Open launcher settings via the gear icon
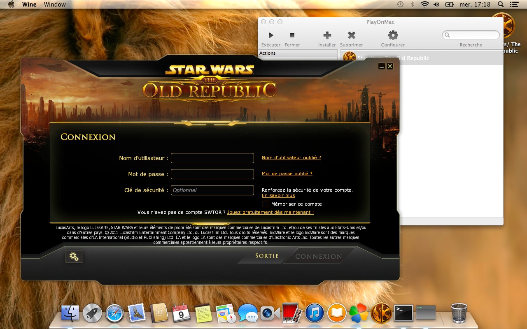The height and width of the screenshot is (329, 527). 74,257
